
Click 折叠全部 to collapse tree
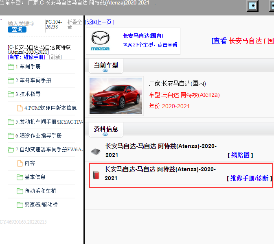75,24
